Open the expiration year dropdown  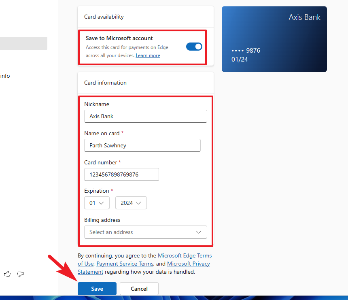(x=131, y=203)
